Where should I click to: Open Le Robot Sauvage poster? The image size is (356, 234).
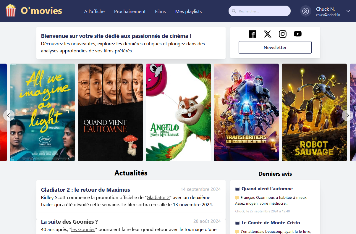[x=314, y=112]
